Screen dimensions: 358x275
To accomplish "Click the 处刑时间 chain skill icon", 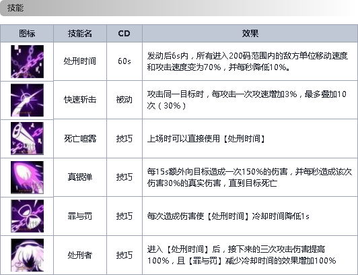I will pyautogui.click(x=27, y=61).
